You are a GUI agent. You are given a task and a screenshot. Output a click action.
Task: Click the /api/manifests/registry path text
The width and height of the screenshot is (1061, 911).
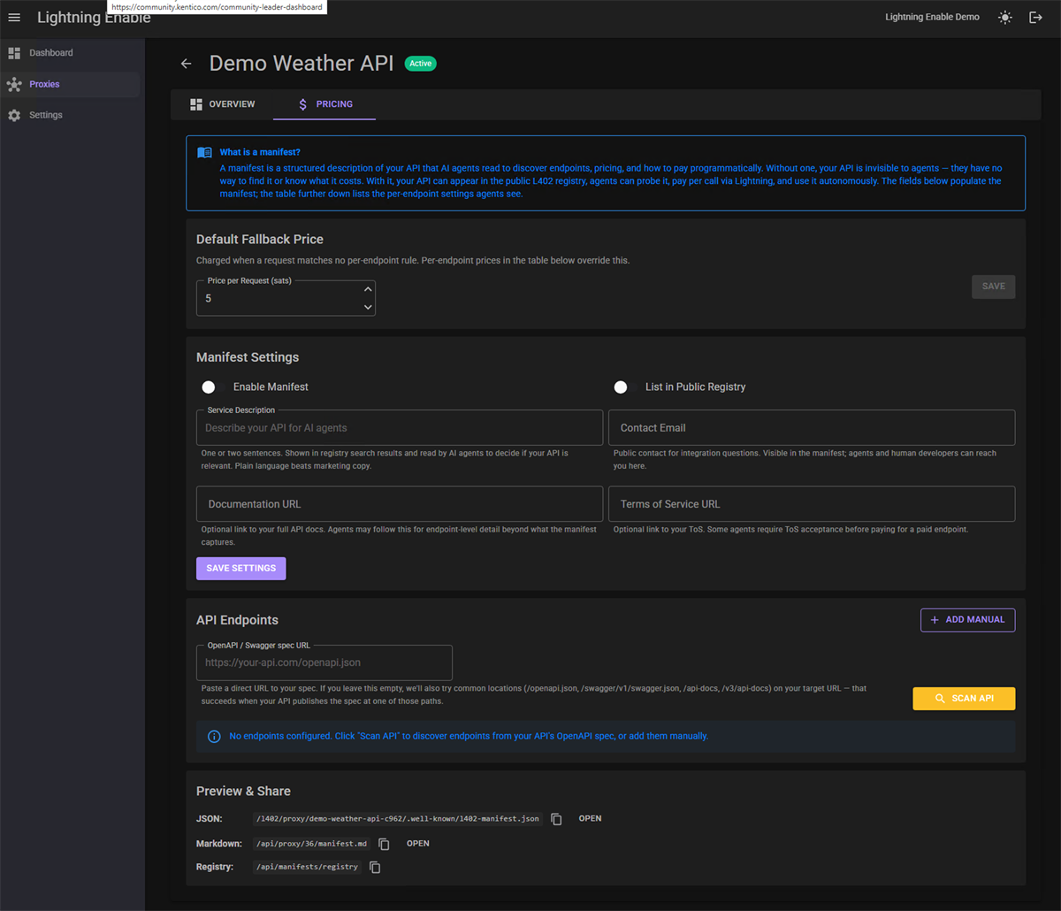[x=308, y=868]
